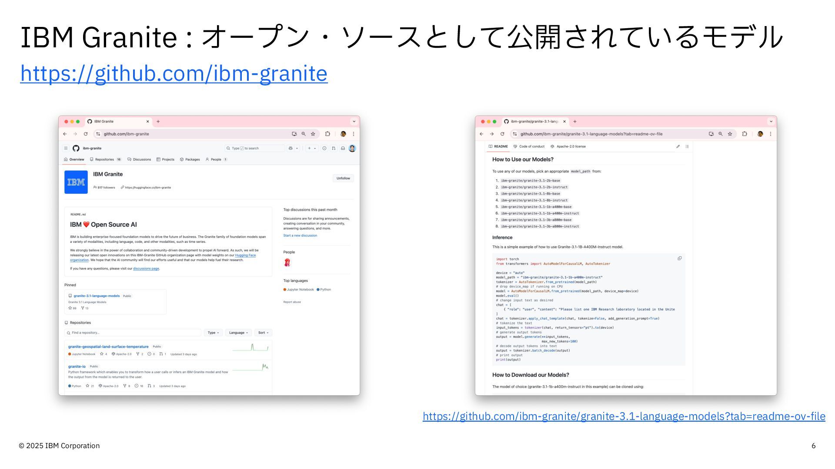Screen dimensions: 835x469
Task: Open the create new plus dropdown
Action: click(311, 149)
